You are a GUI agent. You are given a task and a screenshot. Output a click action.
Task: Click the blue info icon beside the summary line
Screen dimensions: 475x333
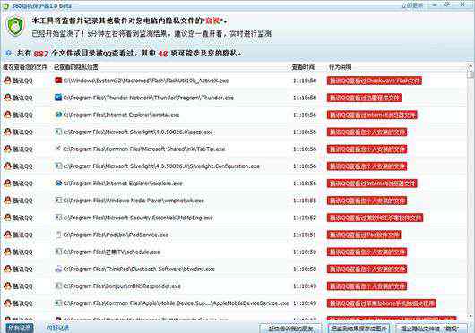[8, 53]
